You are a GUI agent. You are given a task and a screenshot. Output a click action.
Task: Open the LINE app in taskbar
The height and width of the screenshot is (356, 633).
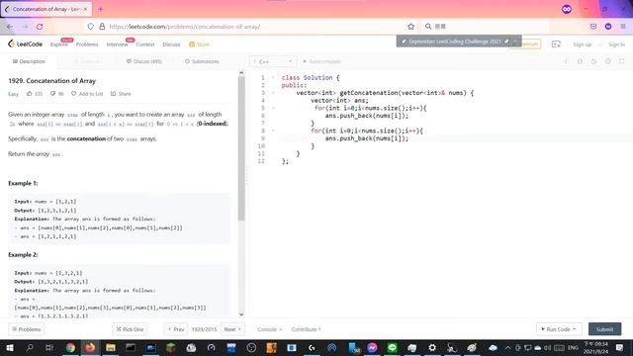392,347
